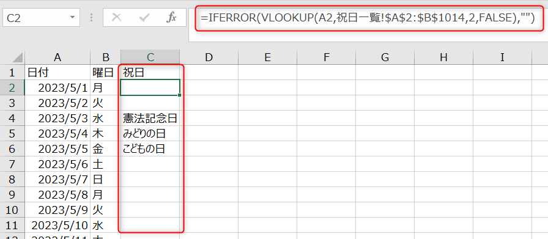Select row 6 header
This screenshot has height=239, width=548.
pos(12,149)
